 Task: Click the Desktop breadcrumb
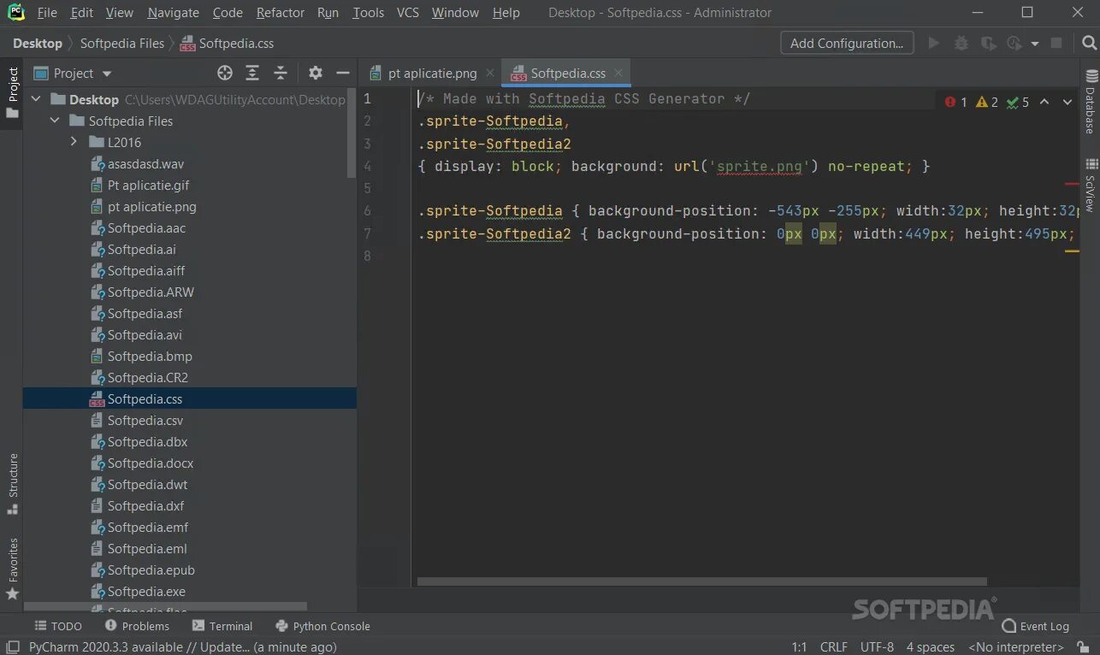point(38,43)
